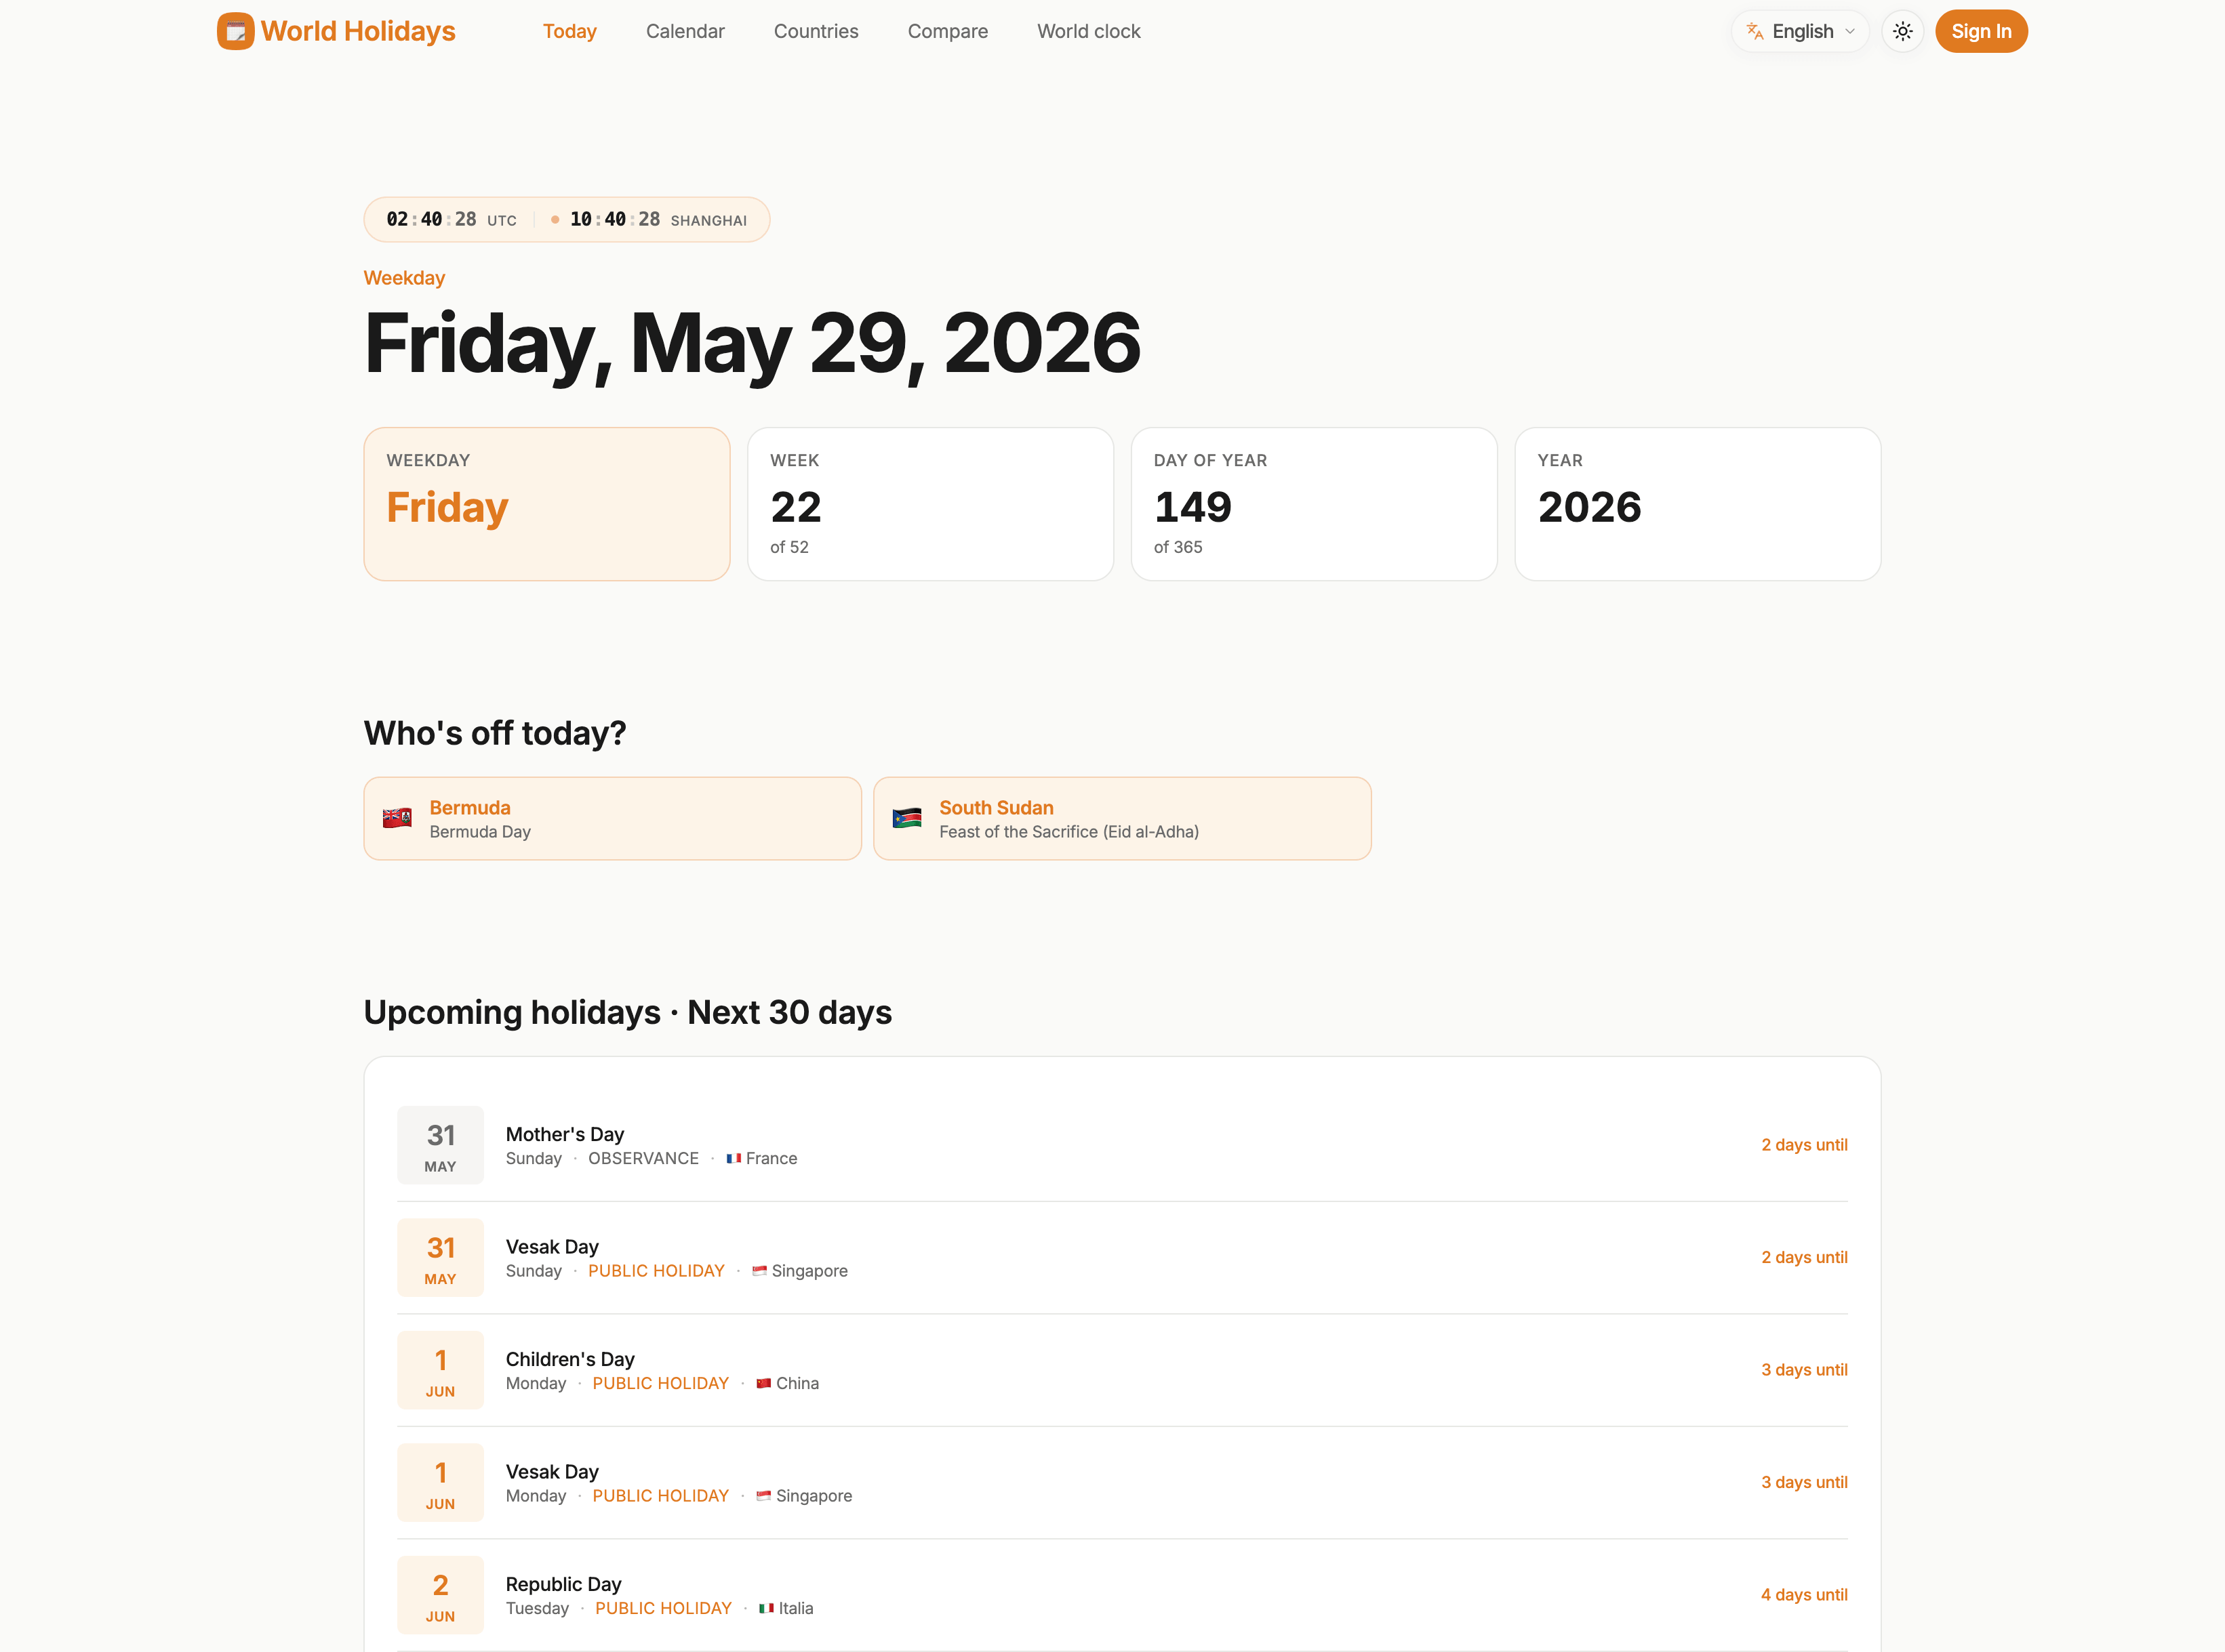The image size is (2225, 1652).
Task: Click the translate icon beside English
Action: point(1755,31)
